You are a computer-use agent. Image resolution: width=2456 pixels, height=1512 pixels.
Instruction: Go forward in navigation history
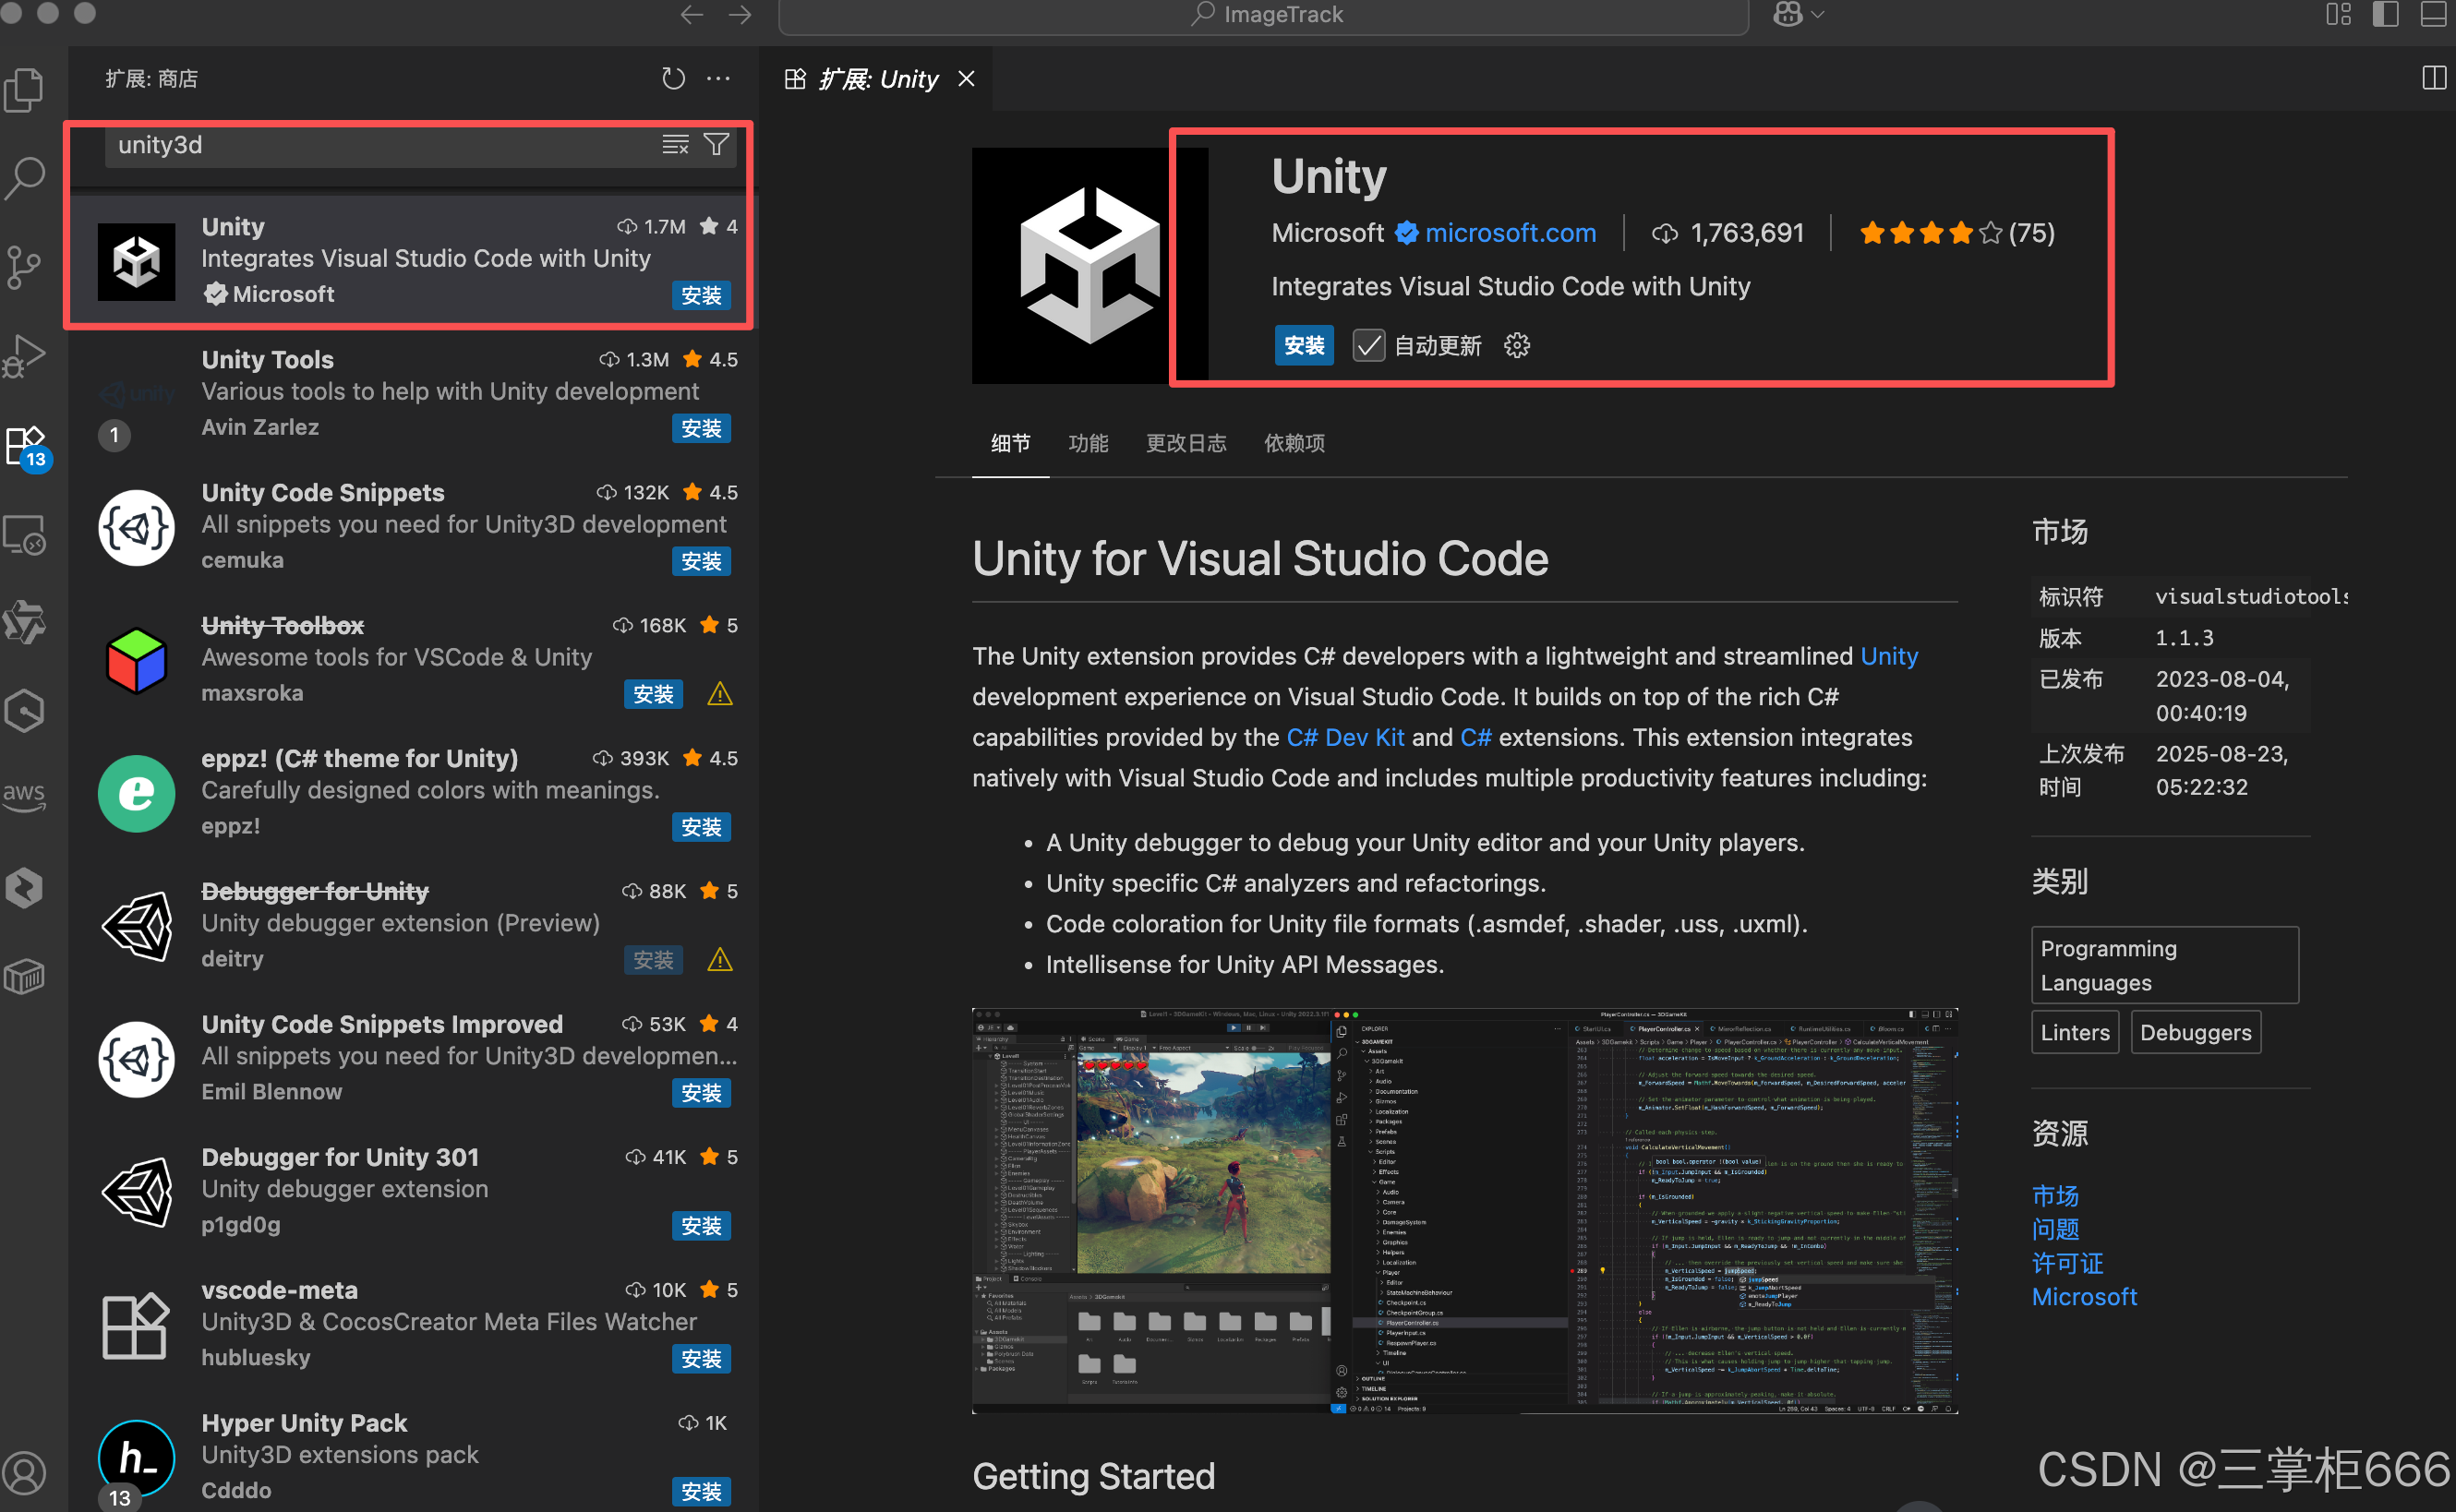pyautogui.click(x=740, y=14)
